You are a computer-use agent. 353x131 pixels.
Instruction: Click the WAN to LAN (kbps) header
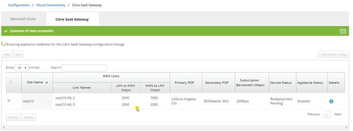click(x=155, y=88)
